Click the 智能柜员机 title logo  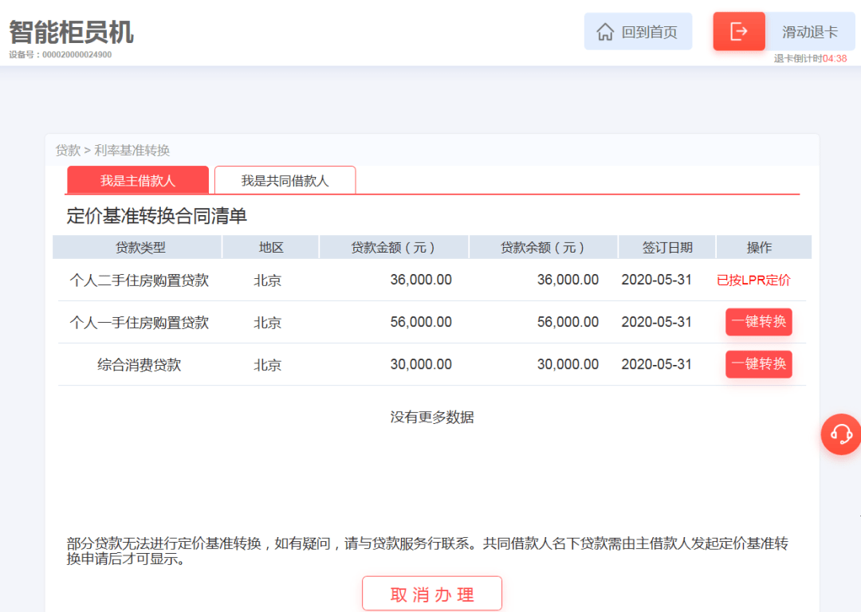click(x=72, y=32)
